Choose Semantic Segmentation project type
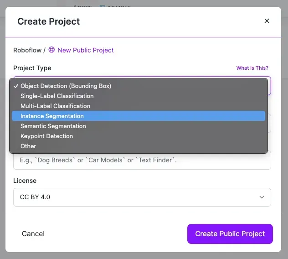288x259 pixels. [53, 126]
